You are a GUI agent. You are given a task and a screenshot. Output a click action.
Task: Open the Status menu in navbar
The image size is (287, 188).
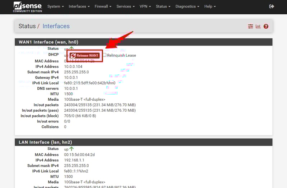[x=163, y=6]
